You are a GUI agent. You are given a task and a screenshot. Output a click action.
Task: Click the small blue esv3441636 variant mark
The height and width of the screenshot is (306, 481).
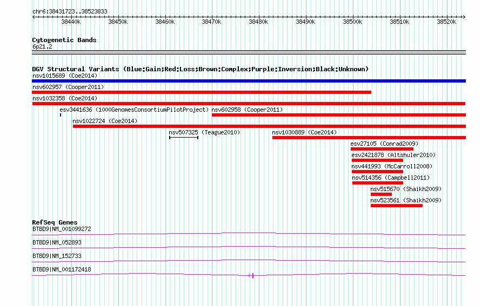click(61, 115)
